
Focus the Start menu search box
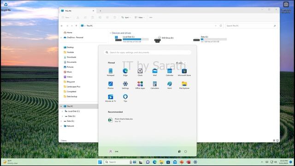[147, 52]
